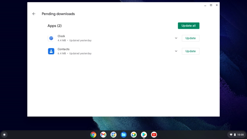Click the battery status icon
This screenshot has height=139, width=247.
[x=235, y=134]
